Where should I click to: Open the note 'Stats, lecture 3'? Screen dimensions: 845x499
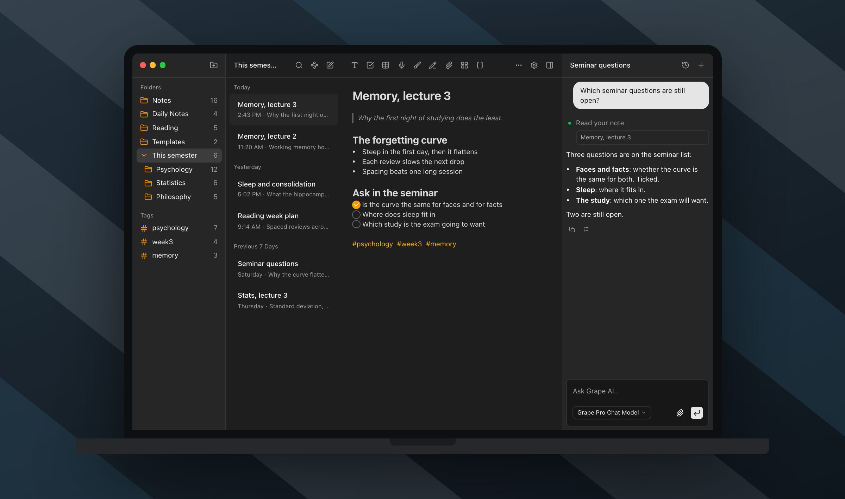[x=284, y=301]
